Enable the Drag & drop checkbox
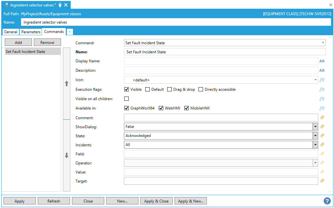The height and width of the screenshot is (208, 334). [169, 89]
